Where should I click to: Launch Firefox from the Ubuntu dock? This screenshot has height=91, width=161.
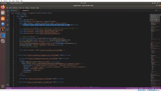click(x=3, y=7)
